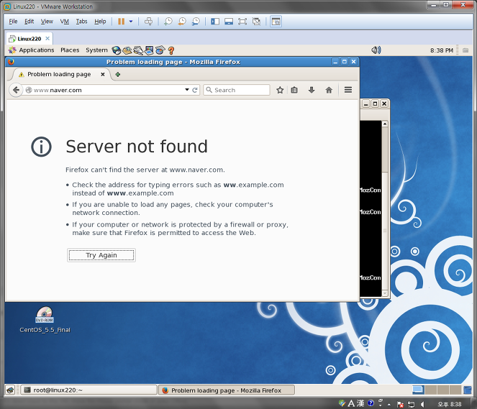
Task: Open the GNOME System menu
Action: [96, 50]
